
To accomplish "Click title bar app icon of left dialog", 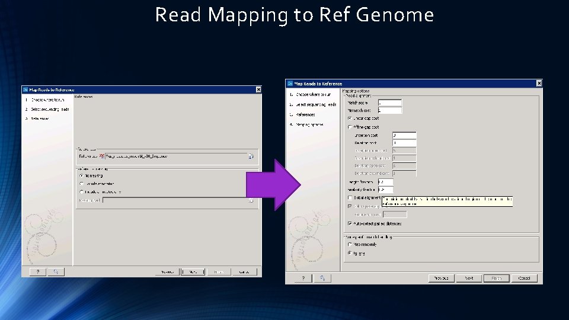I will pyautogui.click(x=25, y=89).
